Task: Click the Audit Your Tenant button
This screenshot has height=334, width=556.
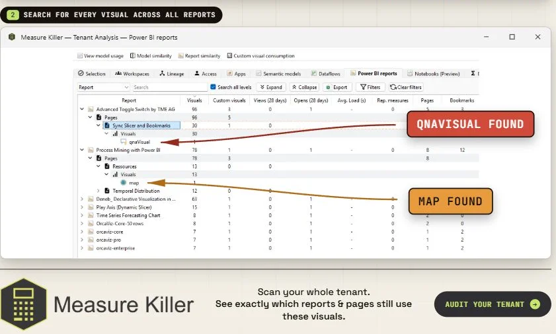Action: 493,304
